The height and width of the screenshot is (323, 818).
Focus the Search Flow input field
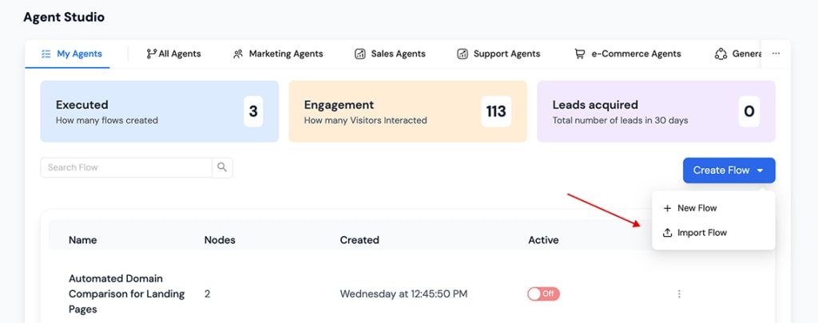(126, 167)
